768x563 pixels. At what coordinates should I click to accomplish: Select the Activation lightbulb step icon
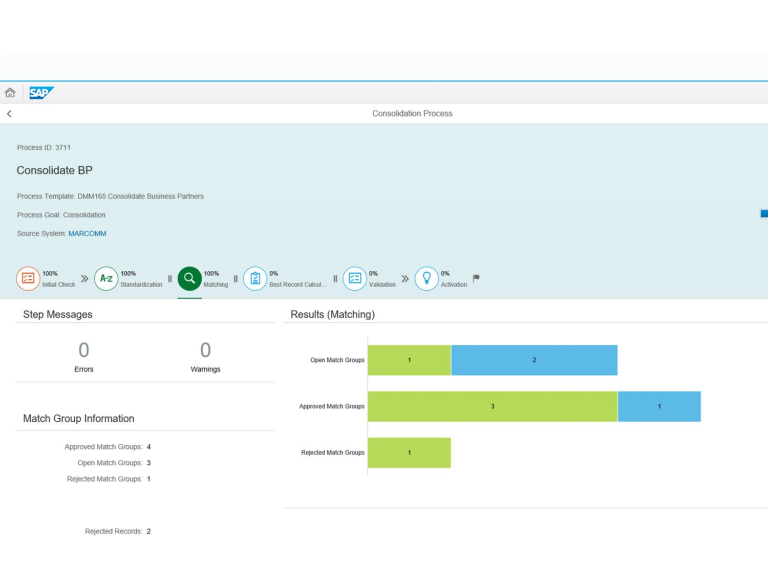tap(426, 278)
